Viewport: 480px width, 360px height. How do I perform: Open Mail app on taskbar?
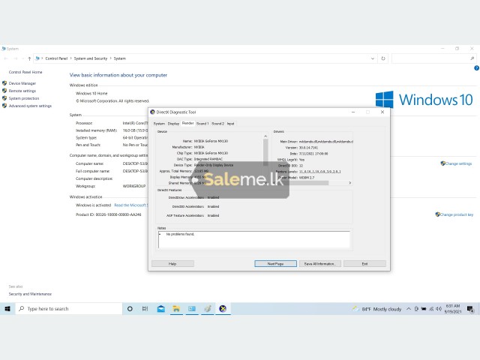click(161, 309)
